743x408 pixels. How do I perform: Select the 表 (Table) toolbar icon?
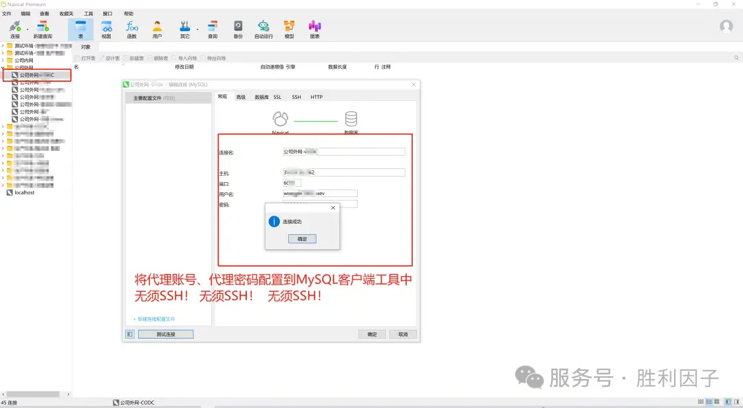pos(80,28)
